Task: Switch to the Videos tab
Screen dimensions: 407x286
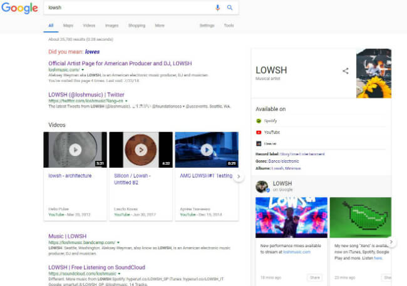Action: (89, 26)
